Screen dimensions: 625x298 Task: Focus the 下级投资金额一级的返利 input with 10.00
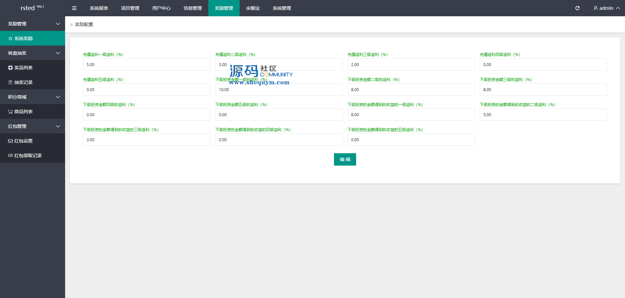279,89
